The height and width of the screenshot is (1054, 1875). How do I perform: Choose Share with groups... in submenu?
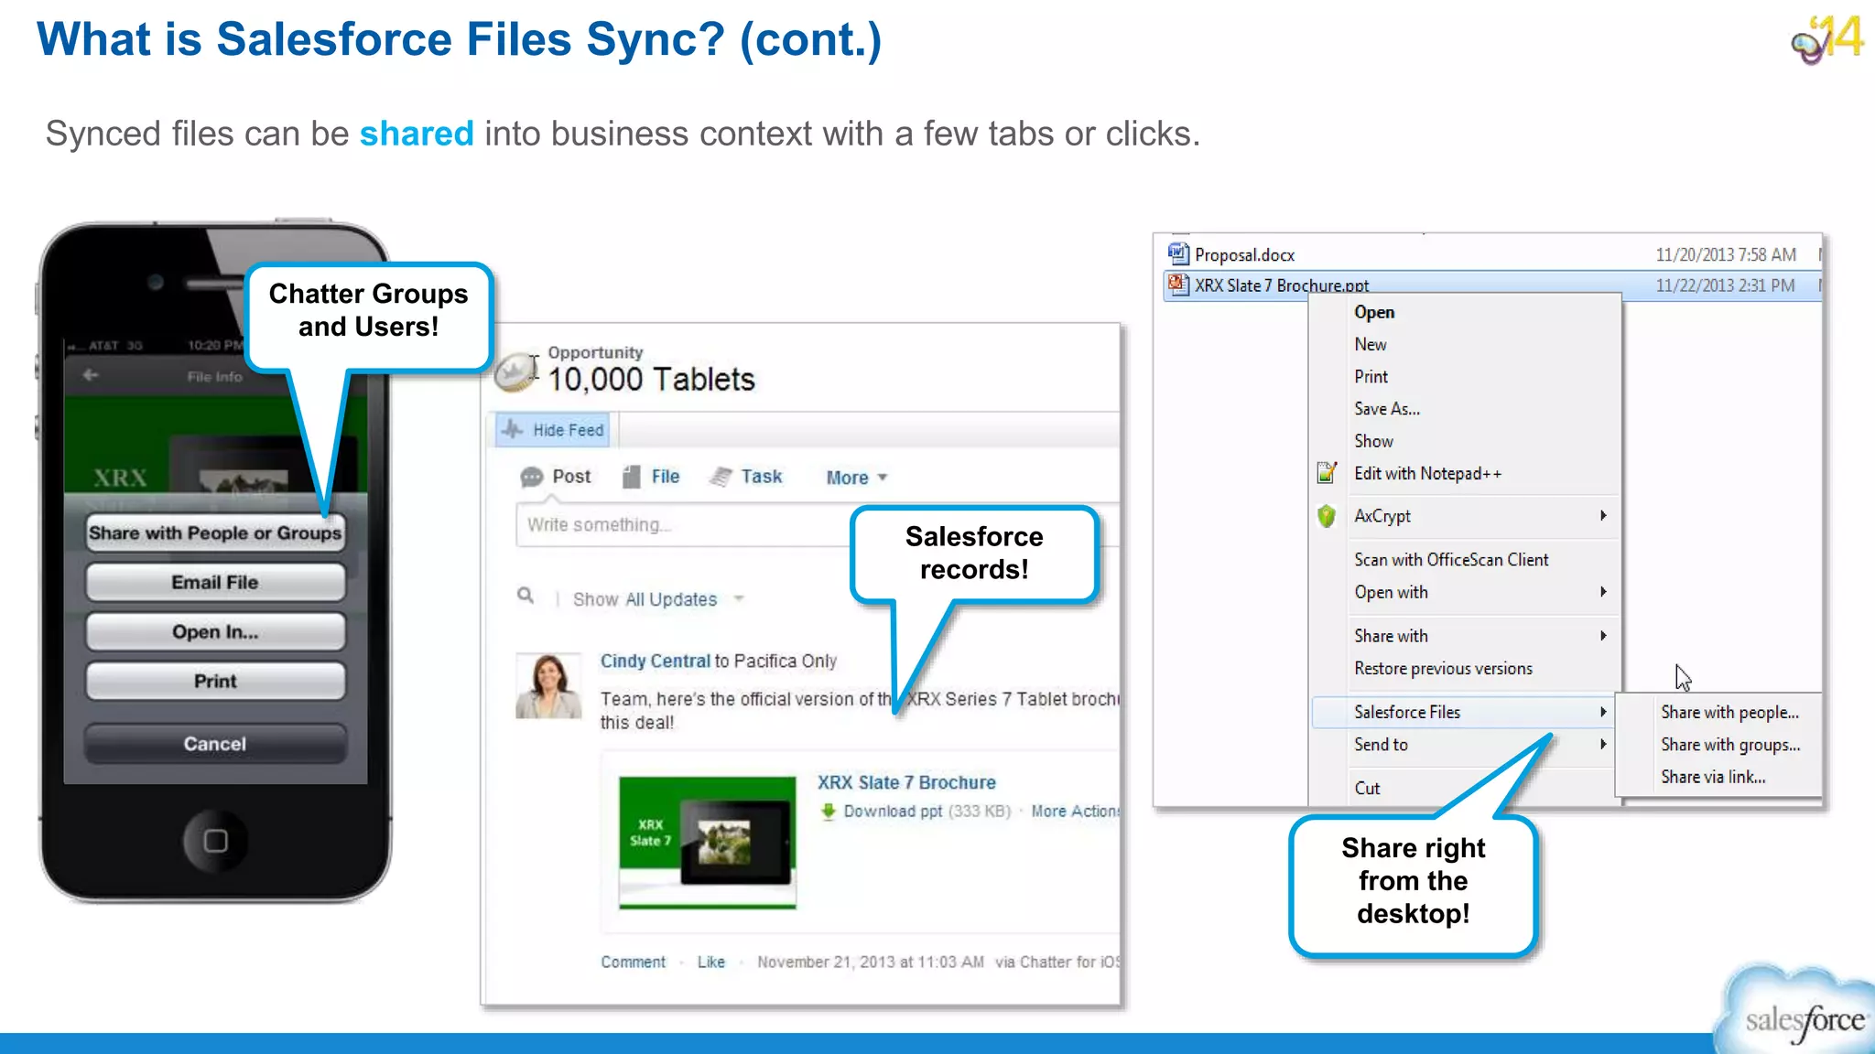tap(1730, 745)
